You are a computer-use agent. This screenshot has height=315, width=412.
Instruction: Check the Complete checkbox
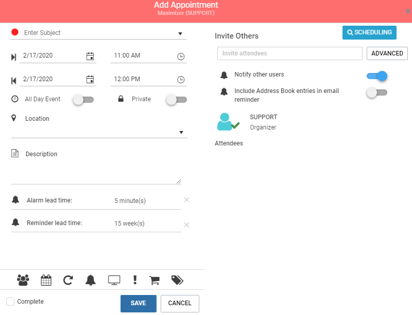(10, 302)
